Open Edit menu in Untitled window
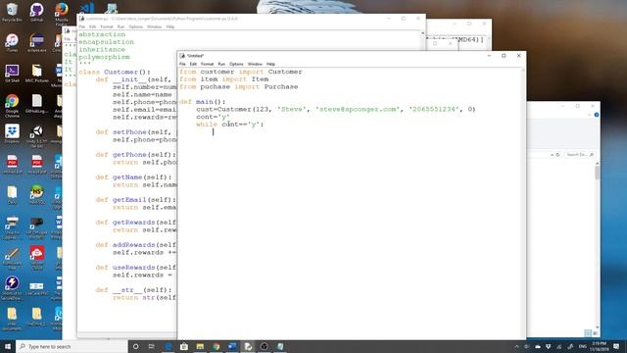The height and width of the screenshot is (353, 627). 193,64
